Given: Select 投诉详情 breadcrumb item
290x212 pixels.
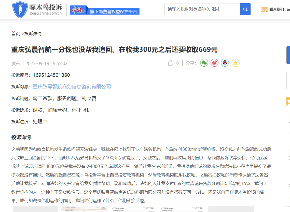Looking at the screenshot, I should pos(33,34).
